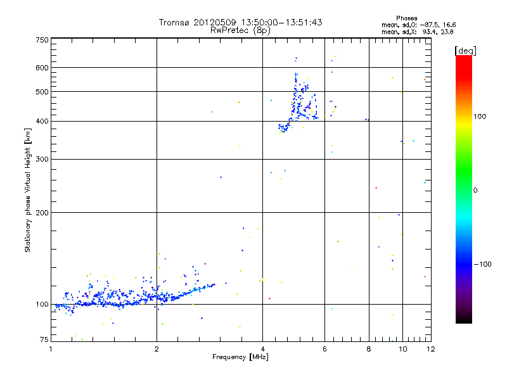507x380 pixels.
Task: Select the 'mean, sd,O: -87.5, 16.6' line
Action: 419,25
